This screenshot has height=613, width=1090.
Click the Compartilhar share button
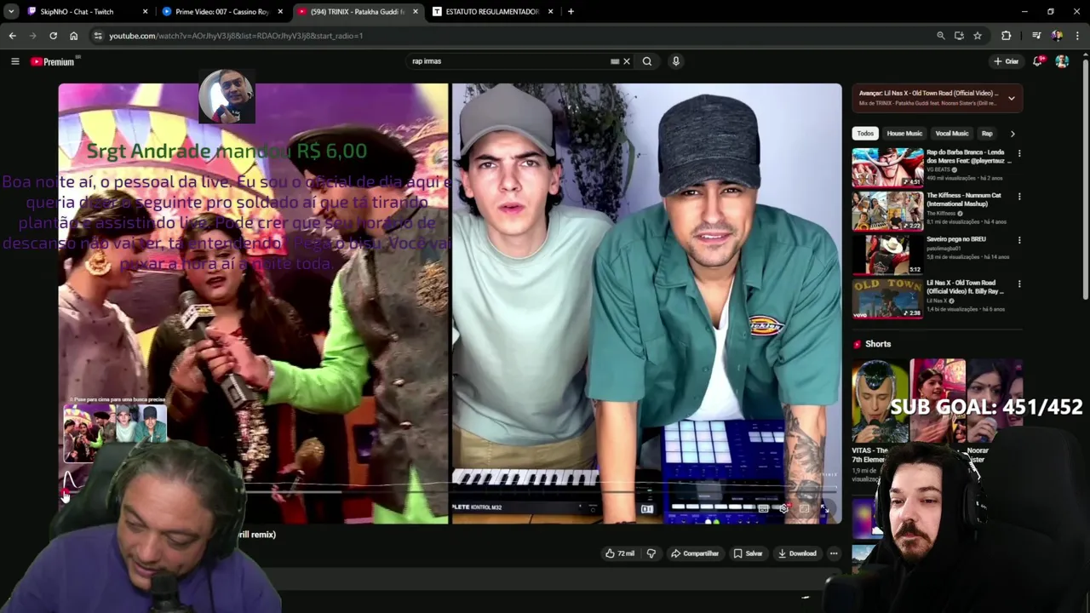point(695,553)
